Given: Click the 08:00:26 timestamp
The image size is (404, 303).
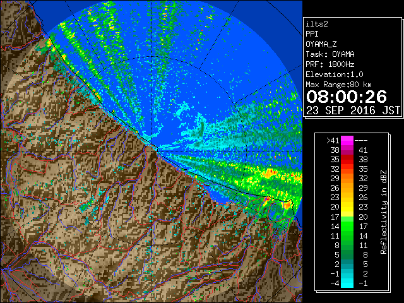Looking at the screenshot, I should (347, 97).
